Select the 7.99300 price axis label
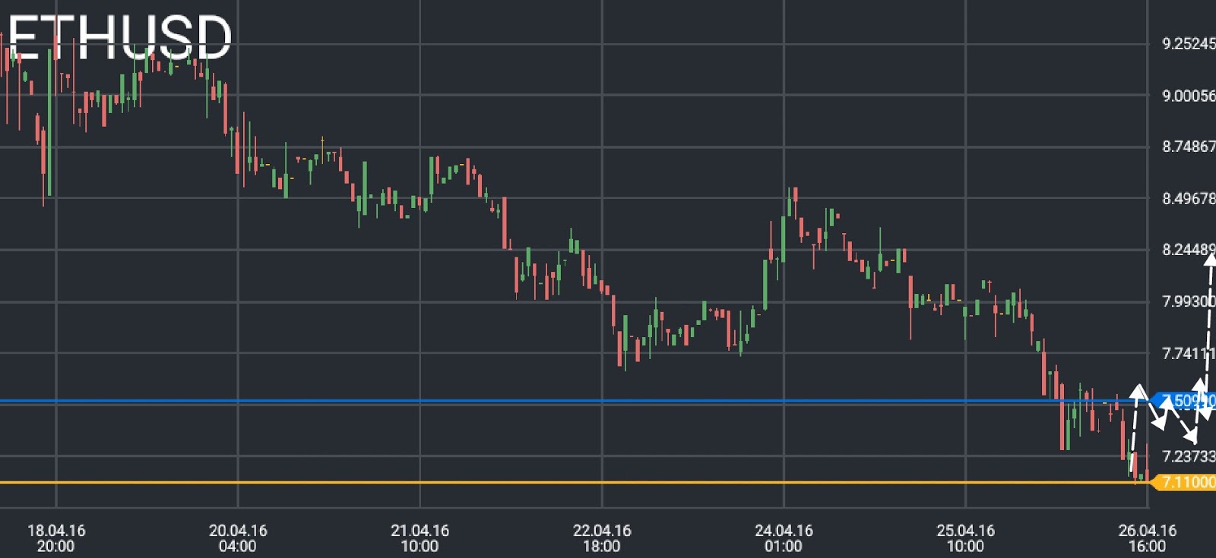 tap(1189, 301)
